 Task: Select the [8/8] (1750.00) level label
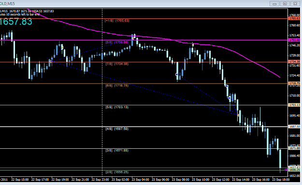(x=117, y=43)
